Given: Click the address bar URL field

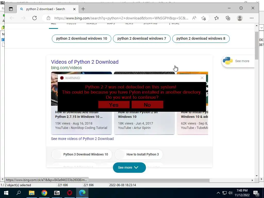Looking at the screenshot, I should [121, 18].
